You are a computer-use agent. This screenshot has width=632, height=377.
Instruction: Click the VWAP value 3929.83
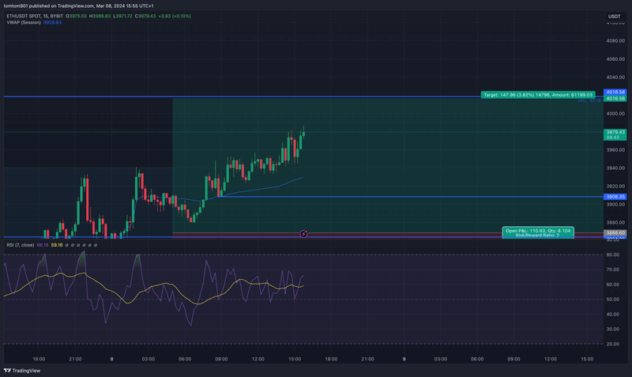52,23
